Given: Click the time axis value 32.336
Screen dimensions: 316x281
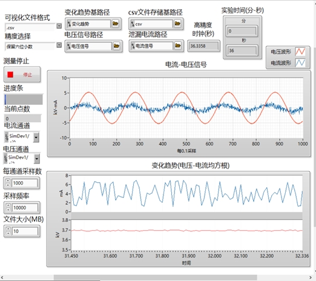Looking at the screenshot, I should tap(302, 256).
